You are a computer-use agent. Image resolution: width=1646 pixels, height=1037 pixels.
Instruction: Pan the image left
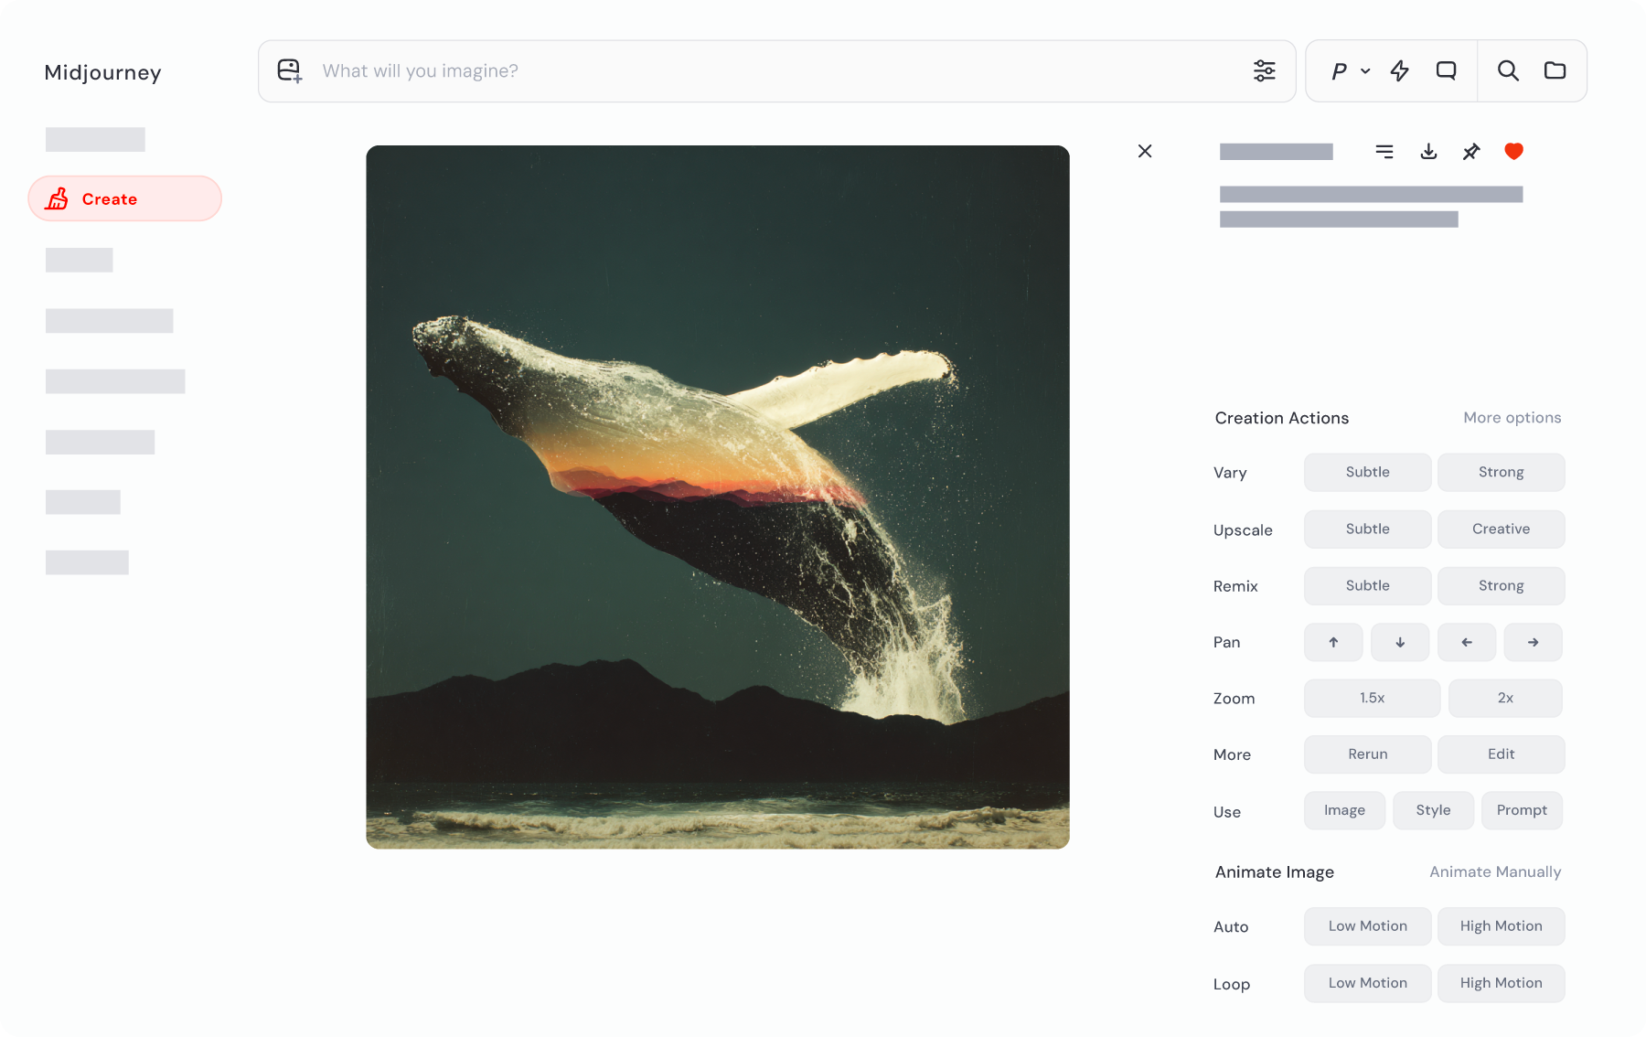tap(1467, 642)
